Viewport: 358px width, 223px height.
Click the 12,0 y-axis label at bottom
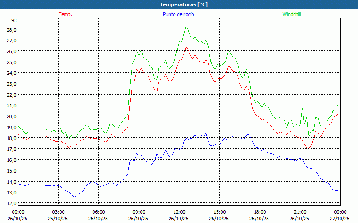coord(11,203)
